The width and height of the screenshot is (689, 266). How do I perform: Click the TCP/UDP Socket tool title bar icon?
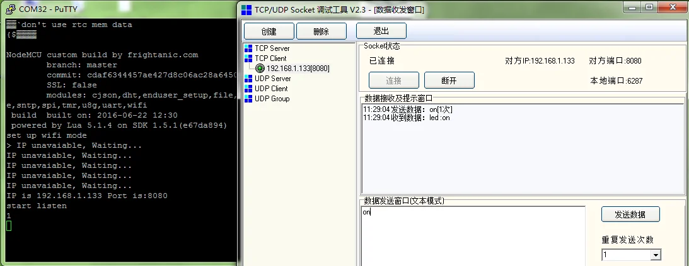(246, 10)
